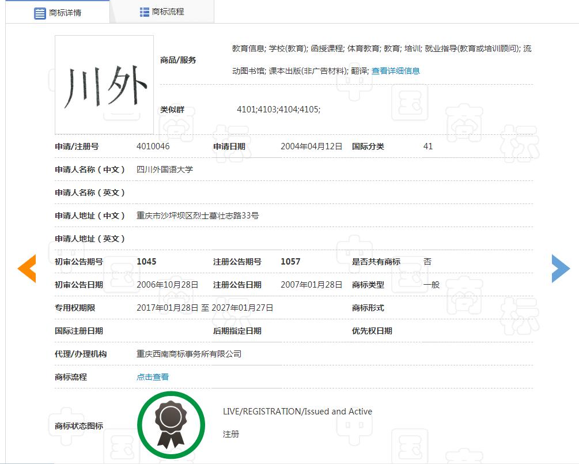Select similar group codes 4101;4103;4104;4105;

(279, 110)
